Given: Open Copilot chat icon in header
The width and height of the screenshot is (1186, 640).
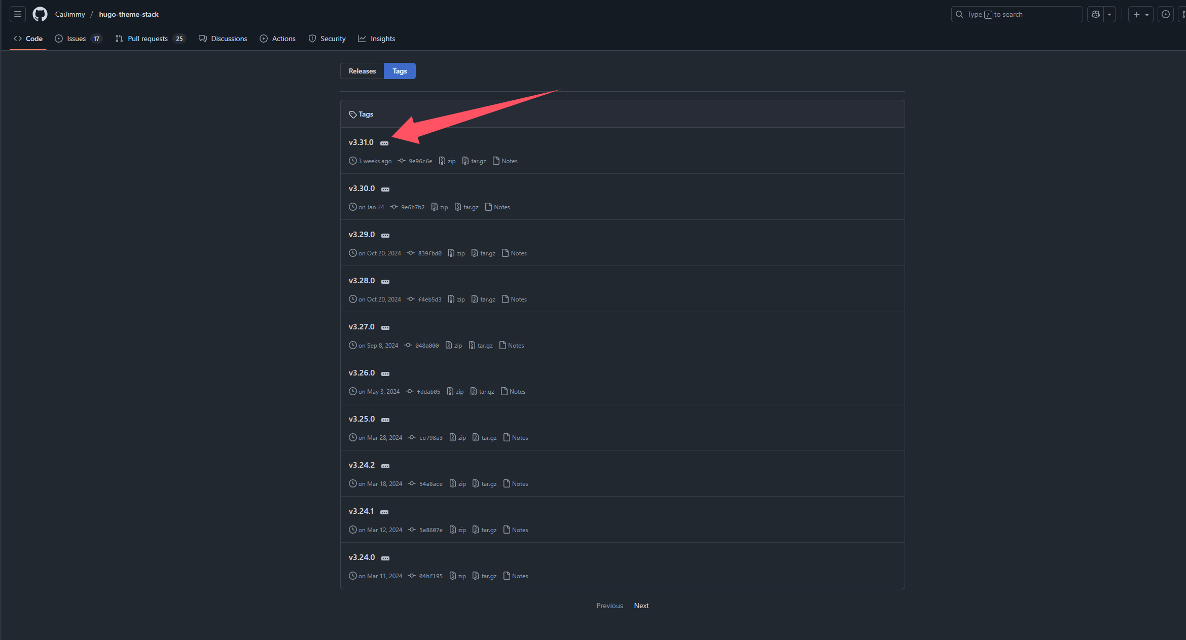Looking at the screenshot, I should pyautogui.click(x=1095, y=14).
